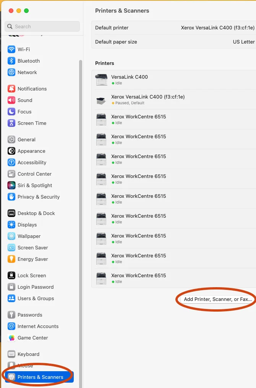Open the Control Center icon
The image size is (256, 388).
tap(11, 174)
